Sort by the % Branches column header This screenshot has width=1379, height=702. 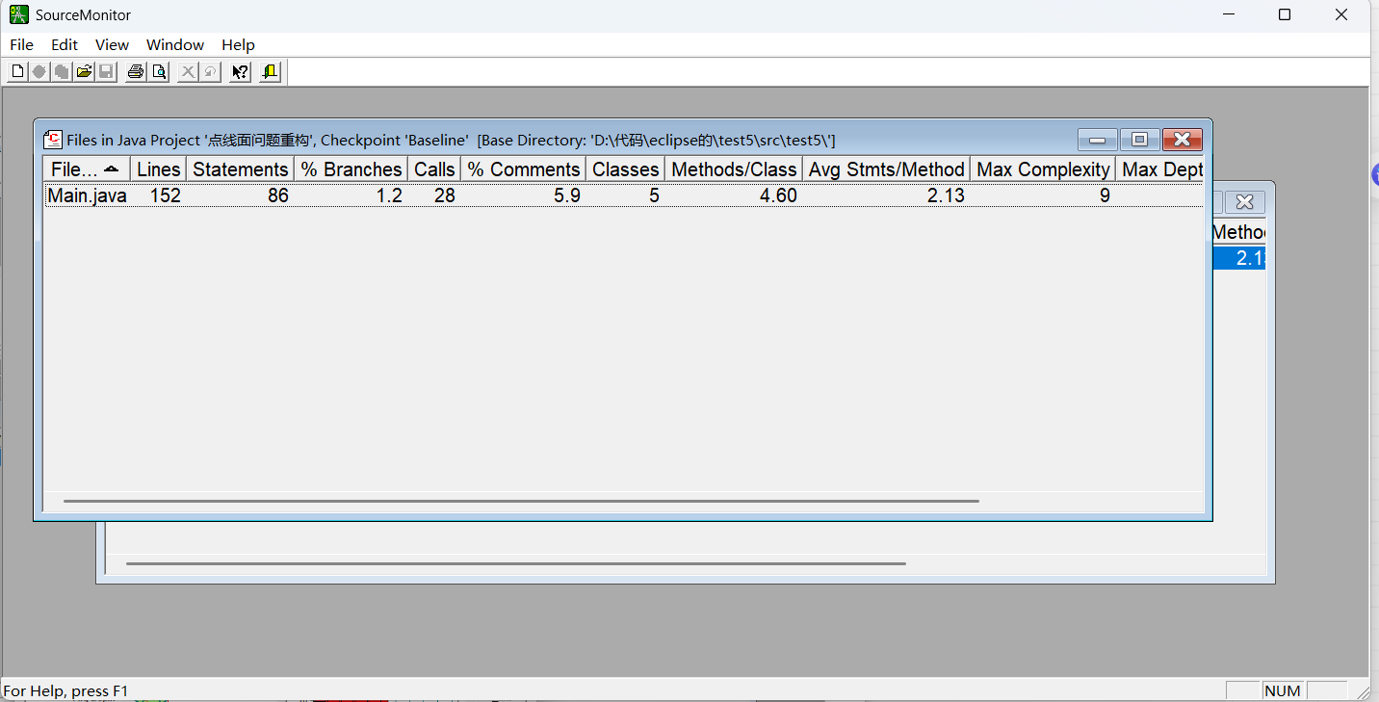351,169
